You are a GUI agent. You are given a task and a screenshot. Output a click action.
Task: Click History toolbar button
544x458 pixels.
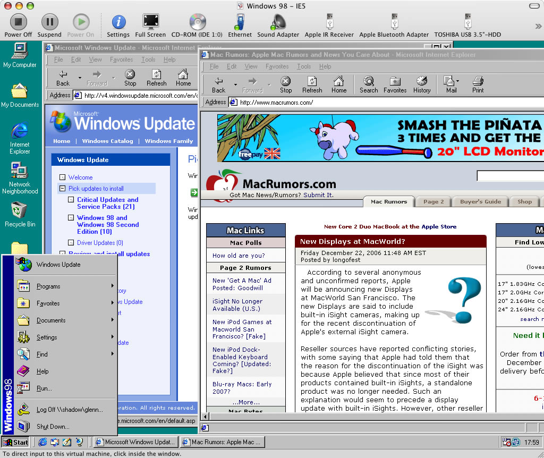(x=422, y=85)
